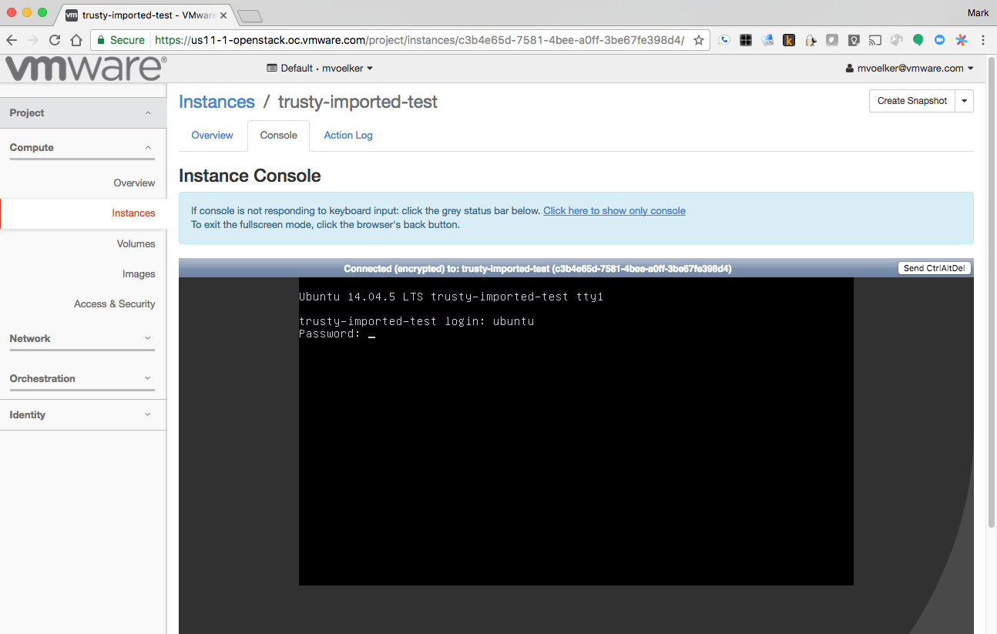Open the Action Log tab
This screenshot has width=997, height=634.
coord(348,136)
